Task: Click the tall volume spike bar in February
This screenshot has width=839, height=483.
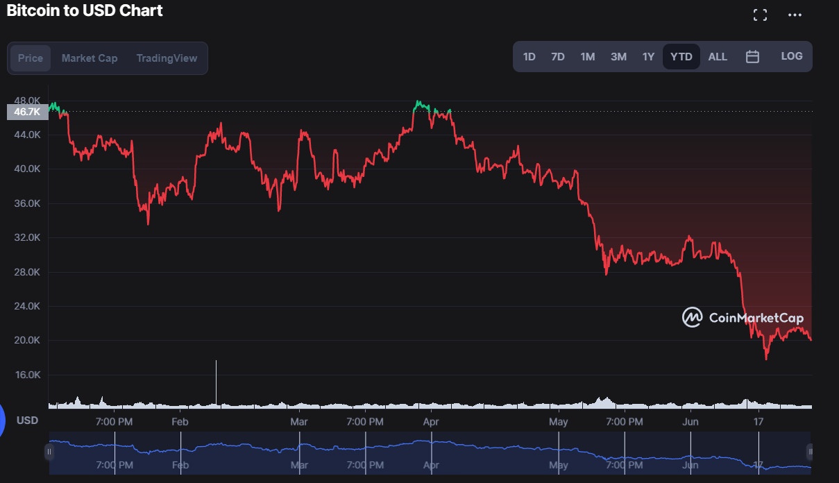Action: tap(216, 382)
